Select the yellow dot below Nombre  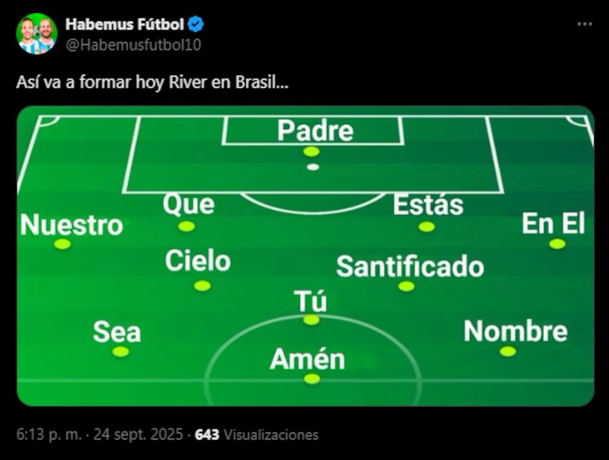tap(507, 351)
